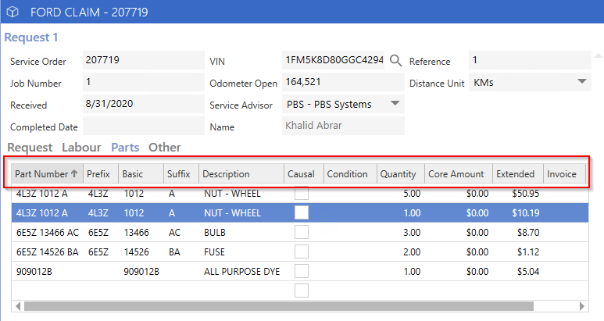The width and height of the screenshot is (604, 321).
Task: Click the VIN input field
Action: pyautogui.click(x=333, y=60)
